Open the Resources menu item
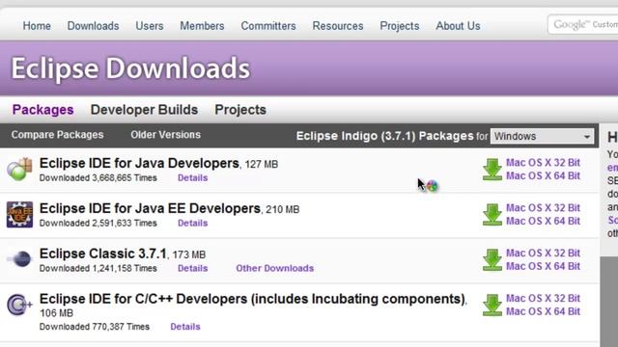Viewport: 618px width, 347px height. [x=338, y=26]
